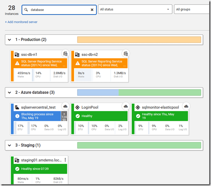Click the 9% DTU metric on sqlmonitor-elasticpool
This screenshot has height=186, width=211.
141,127
